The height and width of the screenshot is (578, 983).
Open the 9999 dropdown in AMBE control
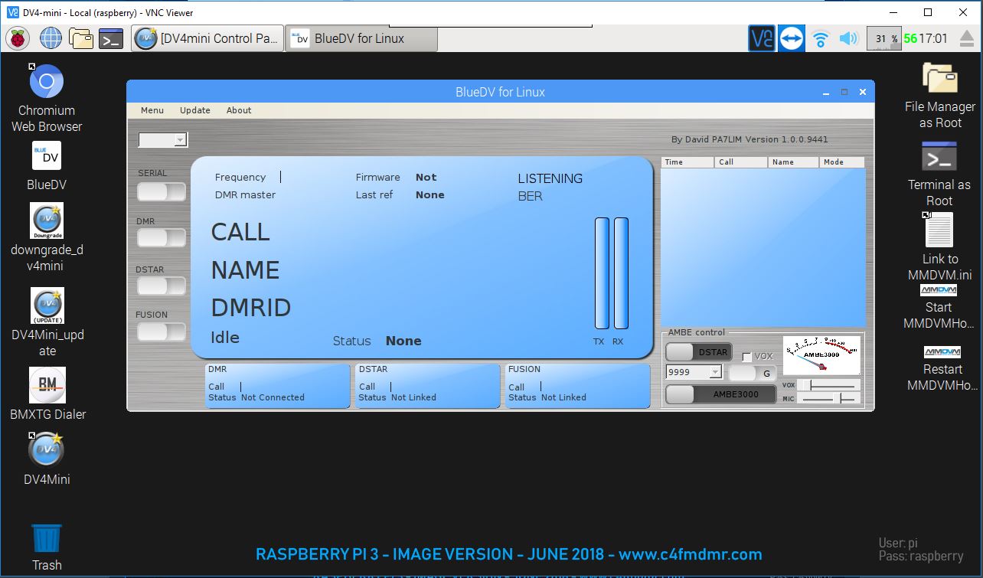pyautogui.click(x=694, y=372)
